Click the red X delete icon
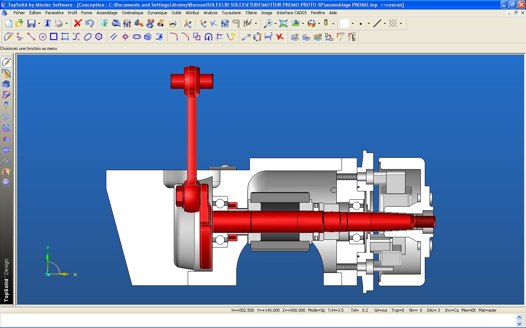 [x=77, y=24]
